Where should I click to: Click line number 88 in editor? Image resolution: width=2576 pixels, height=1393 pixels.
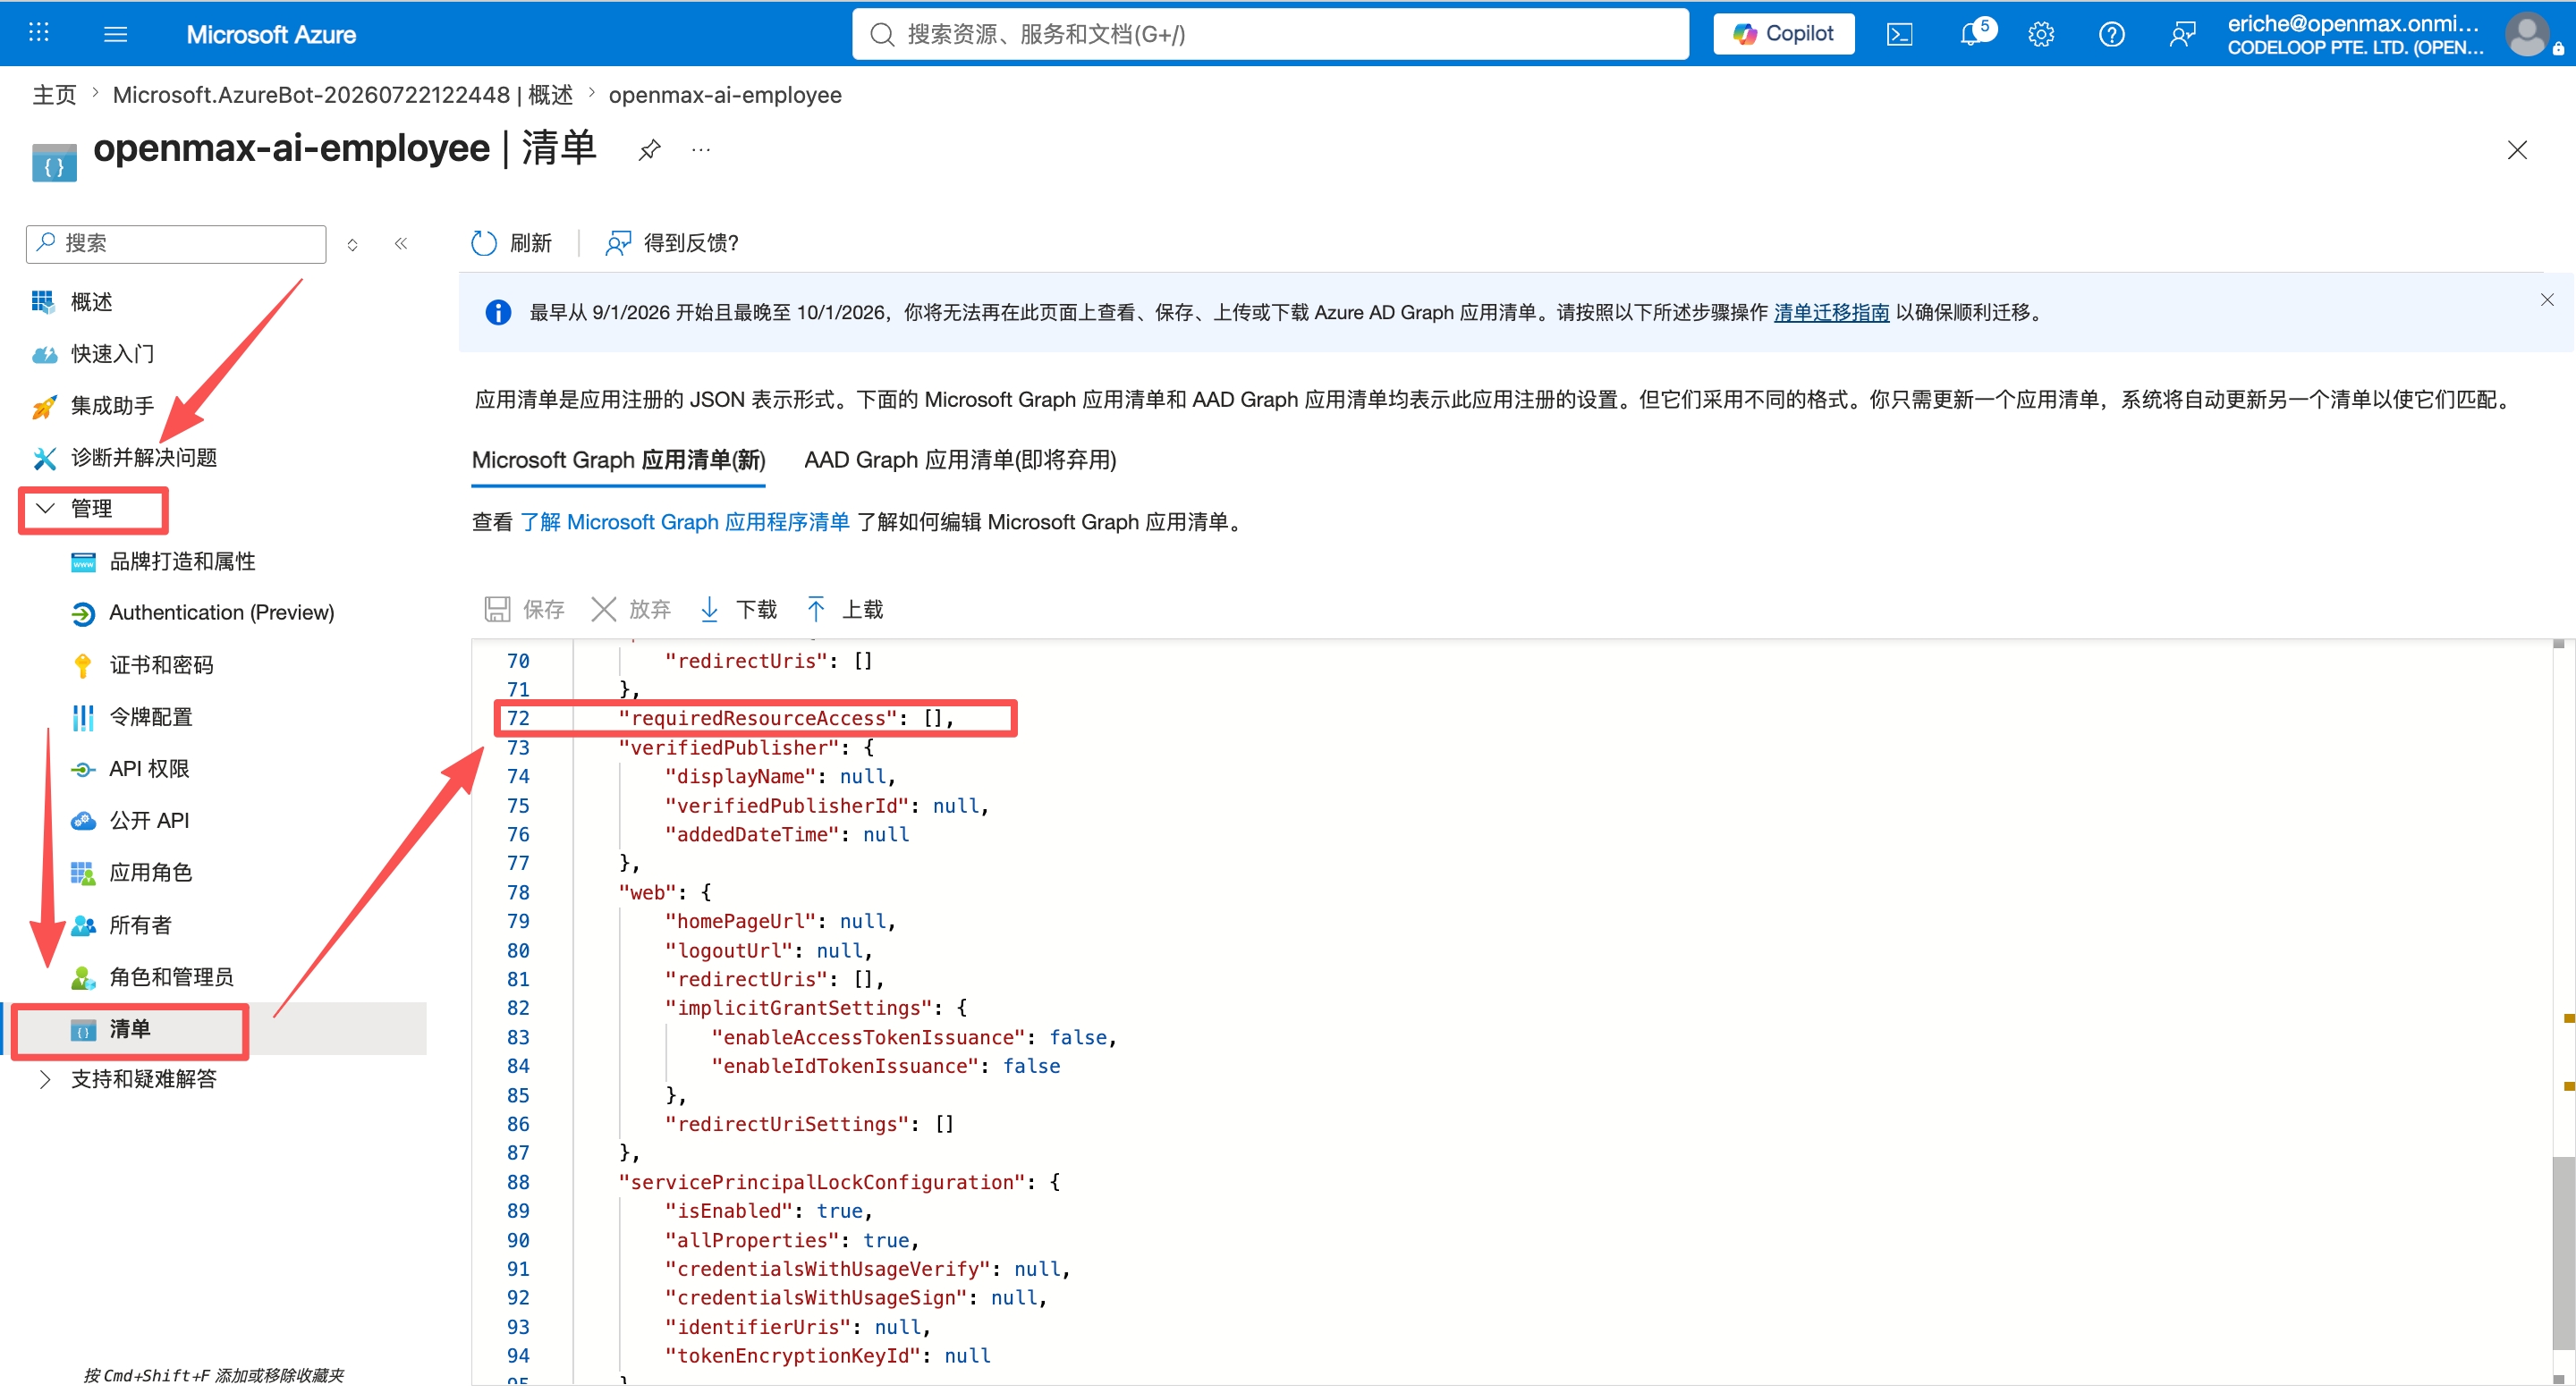(x=518, y=1181)
